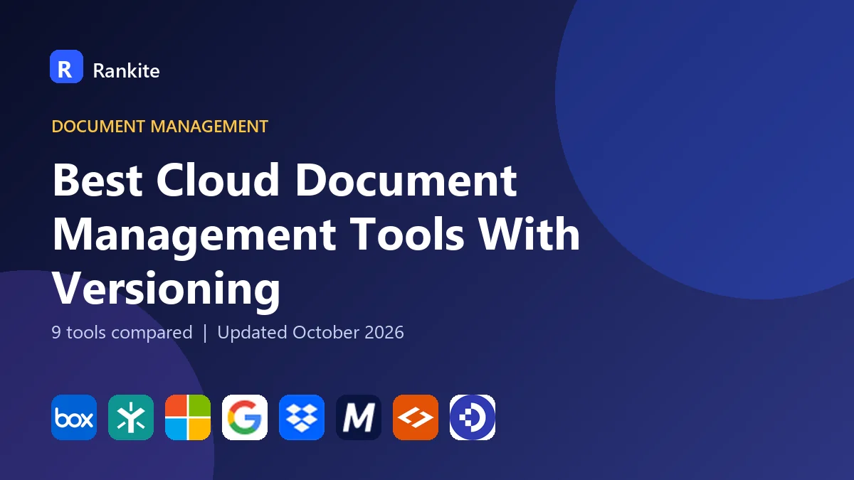The image size is (854, 480).
Task: Click the circular blue D logo icon
Action: 473,417
